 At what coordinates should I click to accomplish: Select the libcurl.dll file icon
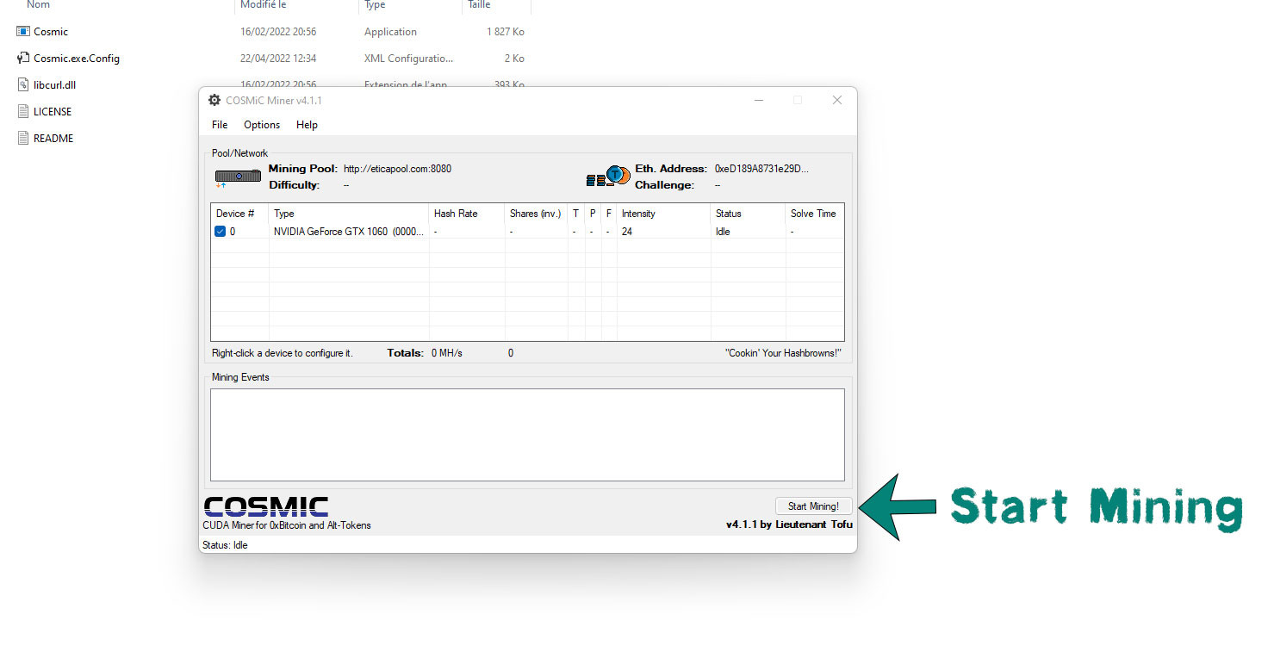(x=23, y=85)
